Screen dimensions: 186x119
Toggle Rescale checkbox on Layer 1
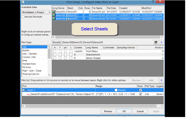(116, 90)
